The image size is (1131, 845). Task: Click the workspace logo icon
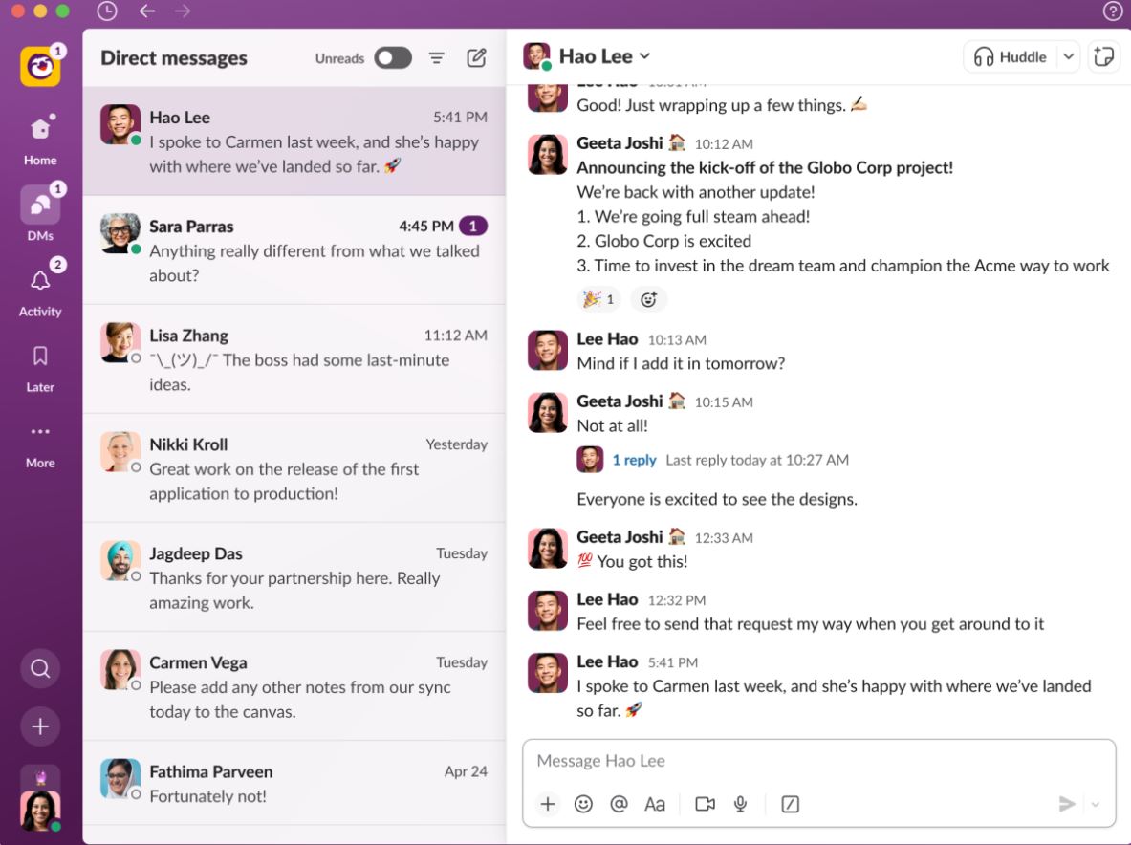[40, 66]
